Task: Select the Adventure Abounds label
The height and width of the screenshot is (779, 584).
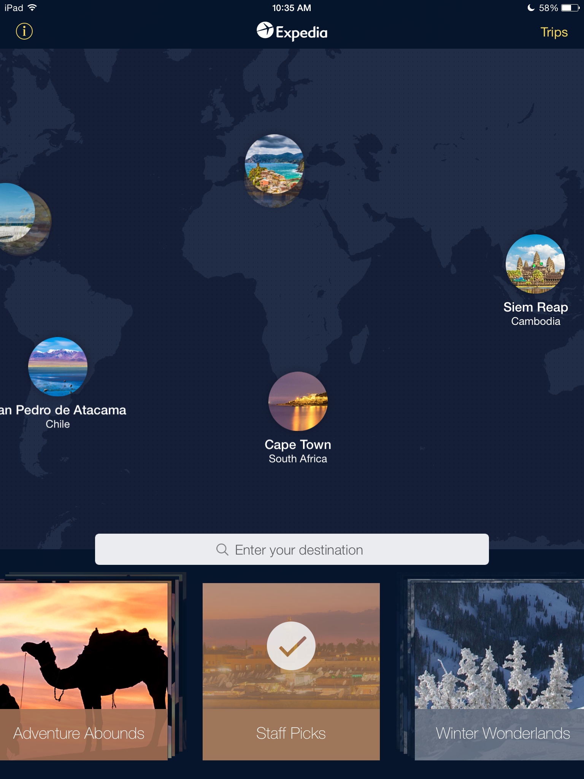Action: (79, 733)
